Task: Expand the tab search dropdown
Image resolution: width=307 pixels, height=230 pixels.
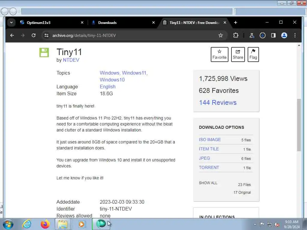Action: pos(11,23)
